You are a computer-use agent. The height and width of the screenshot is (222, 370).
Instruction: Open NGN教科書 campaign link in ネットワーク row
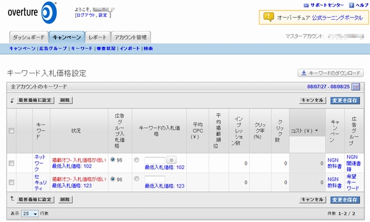tap(334, 163)
